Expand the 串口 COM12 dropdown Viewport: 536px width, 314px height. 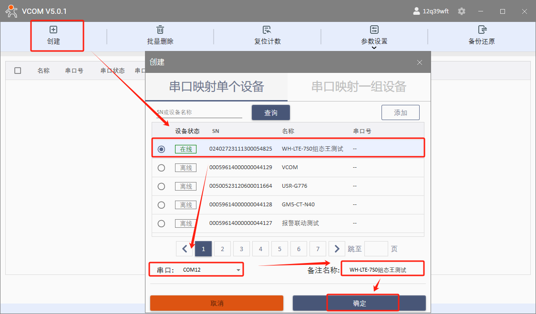[238, 270]
